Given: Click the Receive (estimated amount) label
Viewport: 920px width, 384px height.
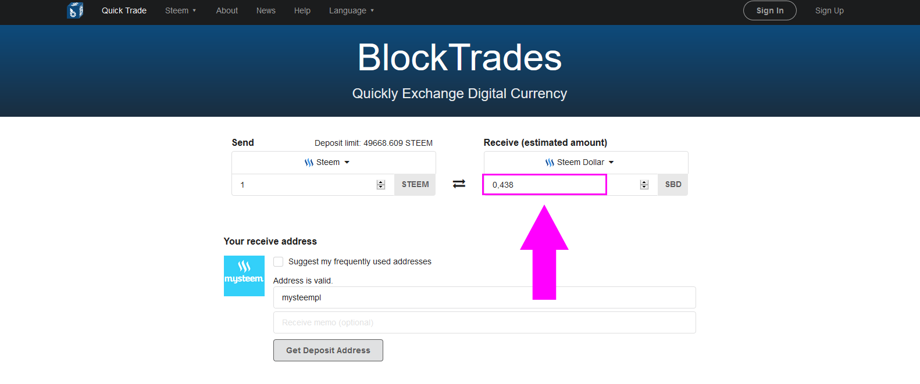Looking at the screenshot, I should pos(545,142).
